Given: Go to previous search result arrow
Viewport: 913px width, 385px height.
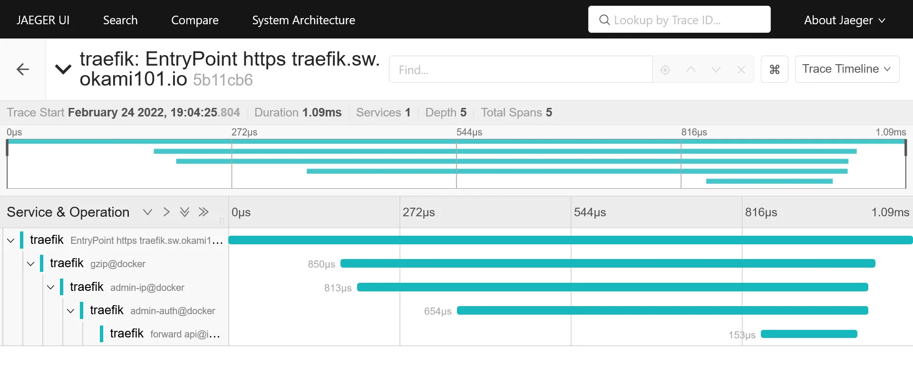Looking at the screenshot, I should point(690,70).
